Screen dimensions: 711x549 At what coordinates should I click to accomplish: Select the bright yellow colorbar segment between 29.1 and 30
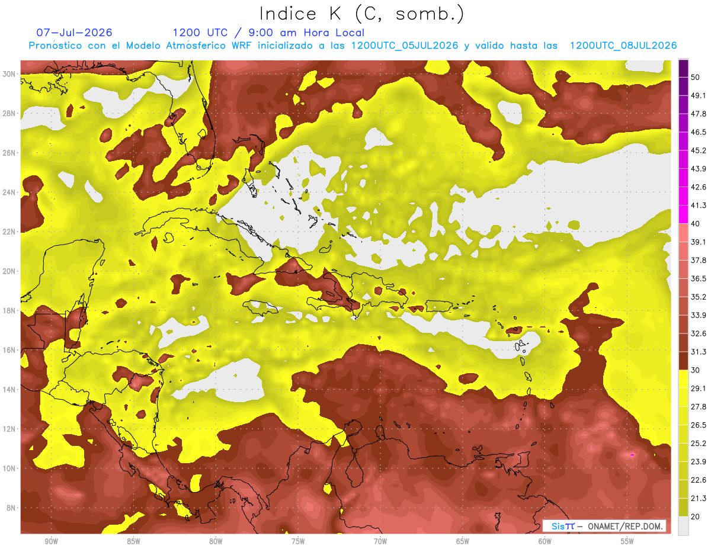click(x=683, y=379)
